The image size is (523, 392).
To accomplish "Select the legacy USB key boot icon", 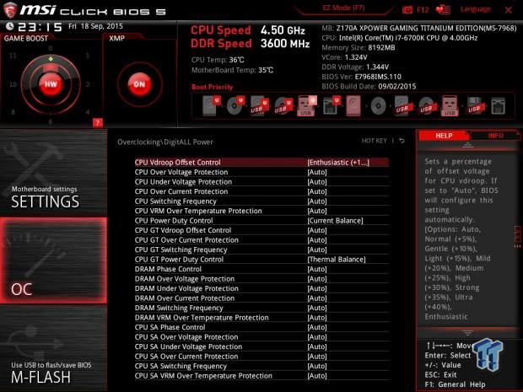I will point(450,105).
